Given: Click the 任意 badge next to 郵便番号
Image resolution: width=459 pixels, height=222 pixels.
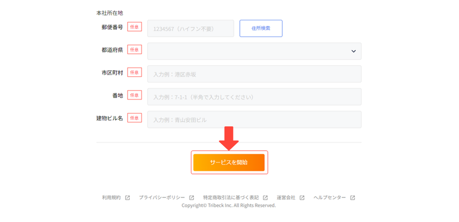Looking at the screenshot, I should (x=135, y=27).
